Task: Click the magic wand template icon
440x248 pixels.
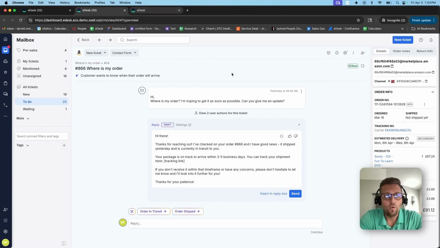Action: (132, 211)
